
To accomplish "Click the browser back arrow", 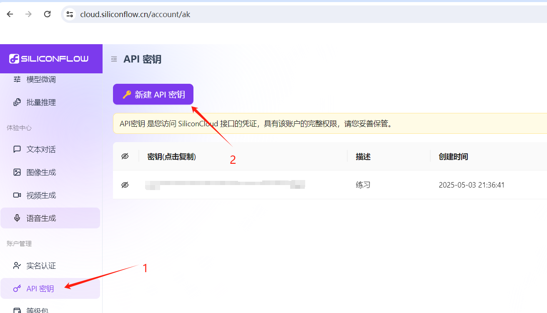I will (x=10, y=14).
